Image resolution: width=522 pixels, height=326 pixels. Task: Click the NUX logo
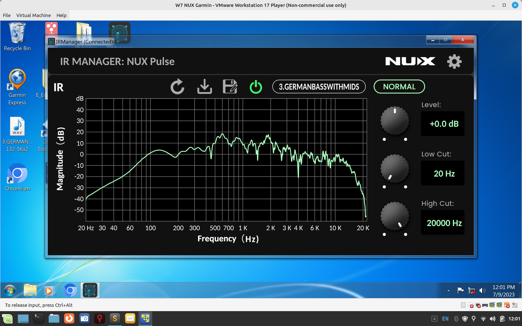(410, 61)
